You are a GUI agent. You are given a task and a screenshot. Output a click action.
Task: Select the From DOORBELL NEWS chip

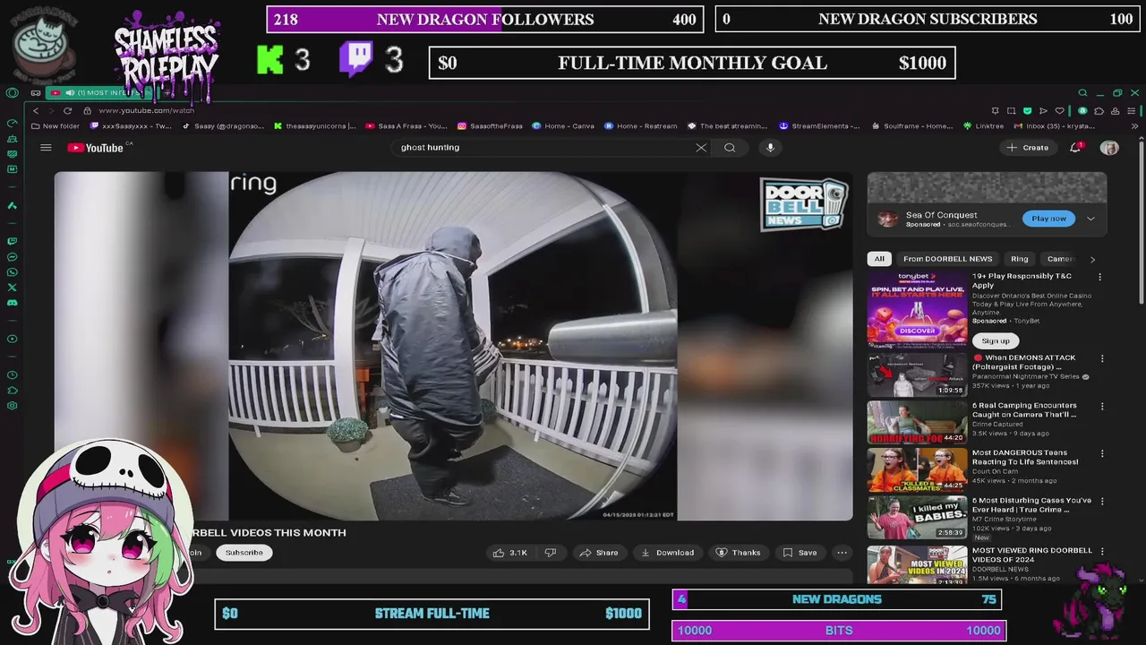click(947, 259)
